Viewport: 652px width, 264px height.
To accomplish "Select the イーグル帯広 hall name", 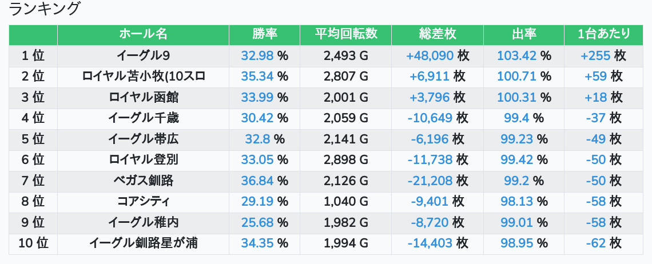I will pos(143,139).
